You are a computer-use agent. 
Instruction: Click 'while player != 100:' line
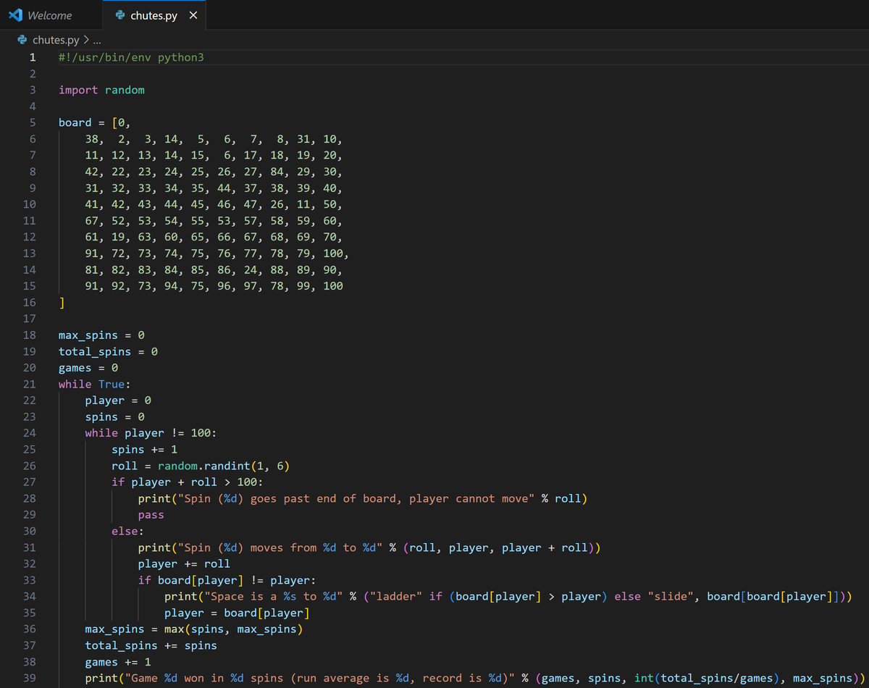(151, 433)
